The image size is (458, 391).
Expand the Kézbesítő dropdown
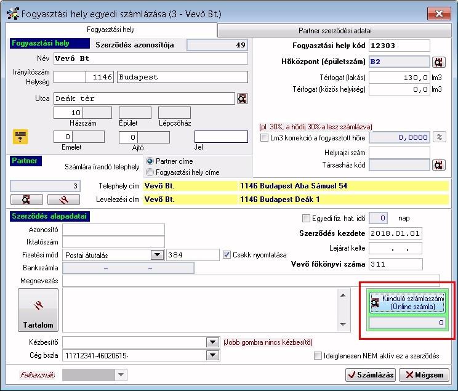coord(212,342)
